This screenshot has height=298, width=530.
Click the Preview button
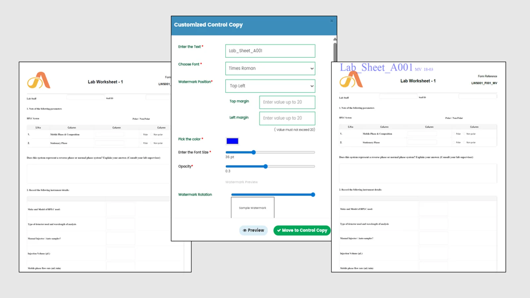click(253, 230)
